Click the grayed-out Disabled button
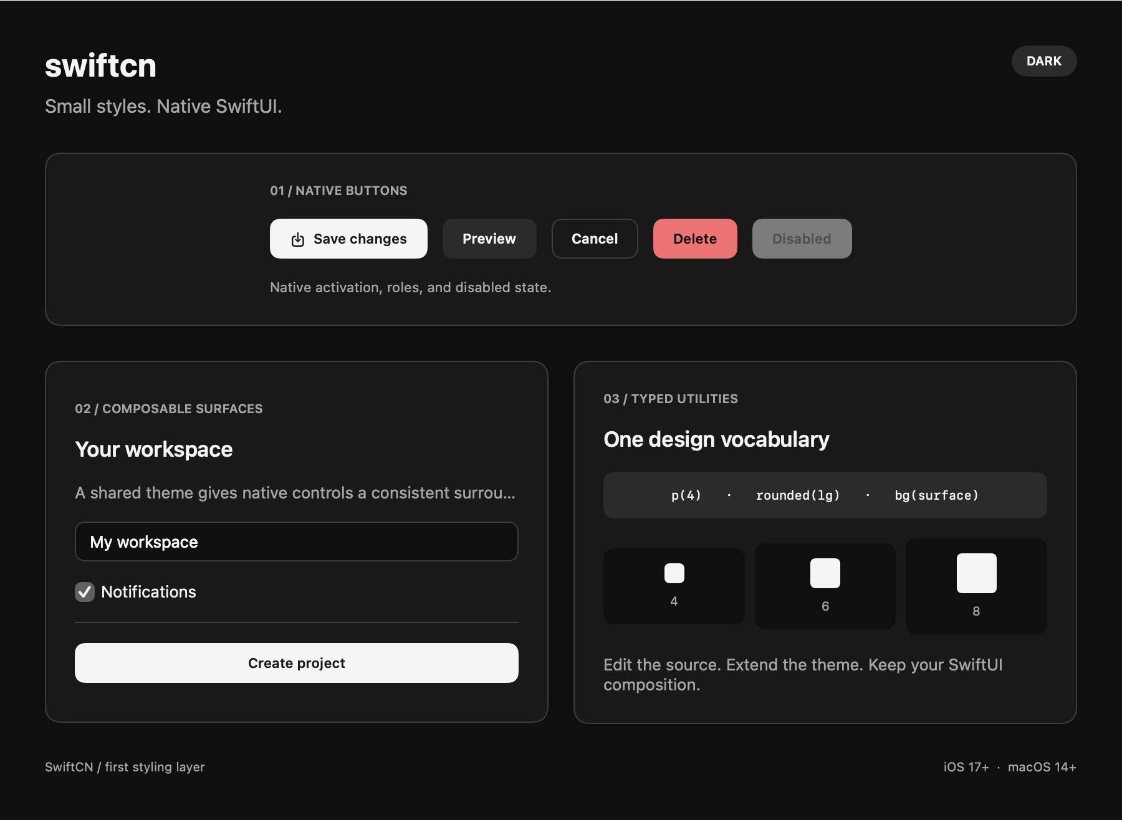Image resolution: width=1122 pixels, height=820 pixels. pyautogui.click(x=802, y=239)
